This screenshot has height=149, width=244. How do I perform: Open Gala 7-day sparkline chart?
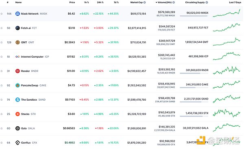[227, 127]
